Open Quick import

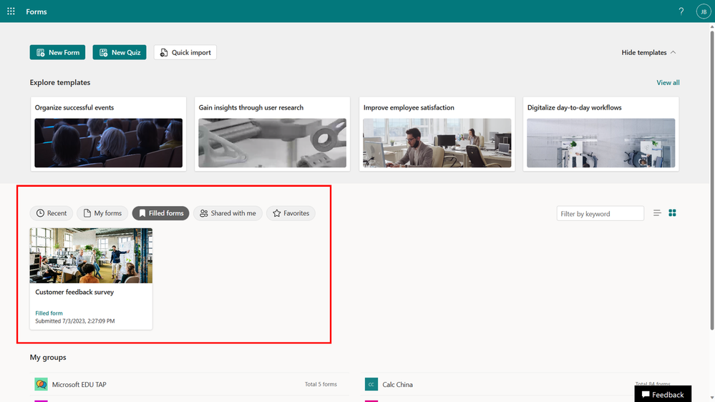tap(185, 52)
